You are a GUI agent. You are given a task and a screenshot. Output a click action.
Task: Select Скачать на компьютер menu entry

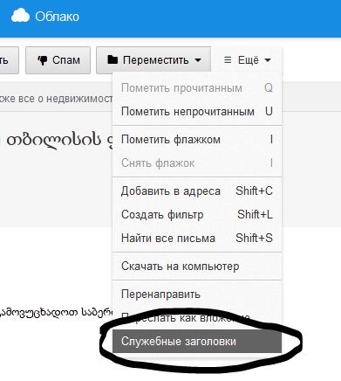click(197, 267)
